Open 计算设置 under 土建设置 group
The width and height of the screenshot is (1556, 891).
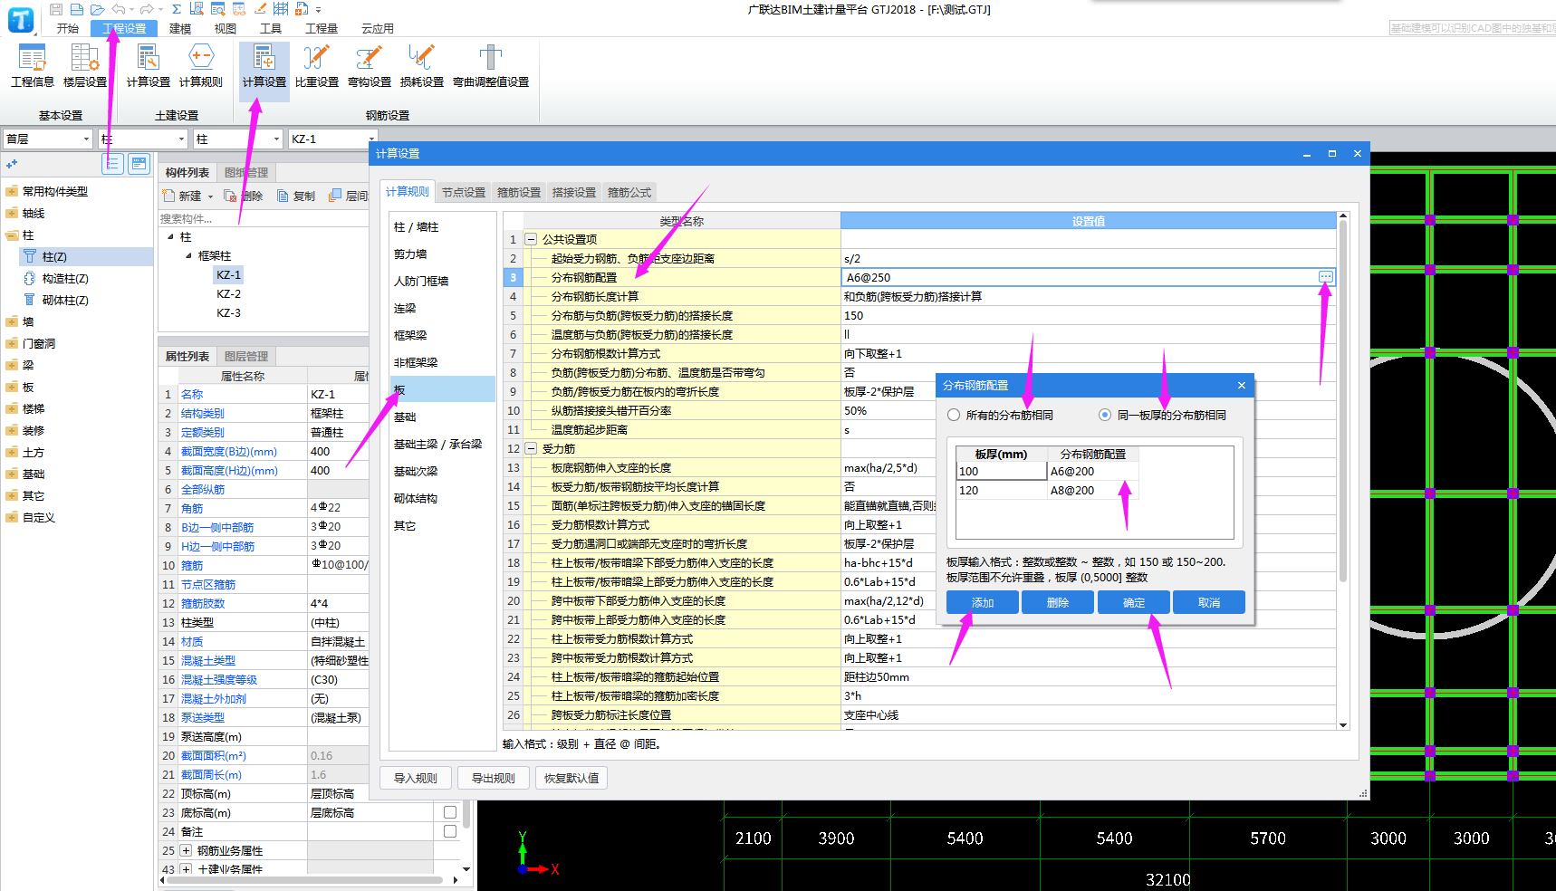pyautogui.click(x=149, y=66)
